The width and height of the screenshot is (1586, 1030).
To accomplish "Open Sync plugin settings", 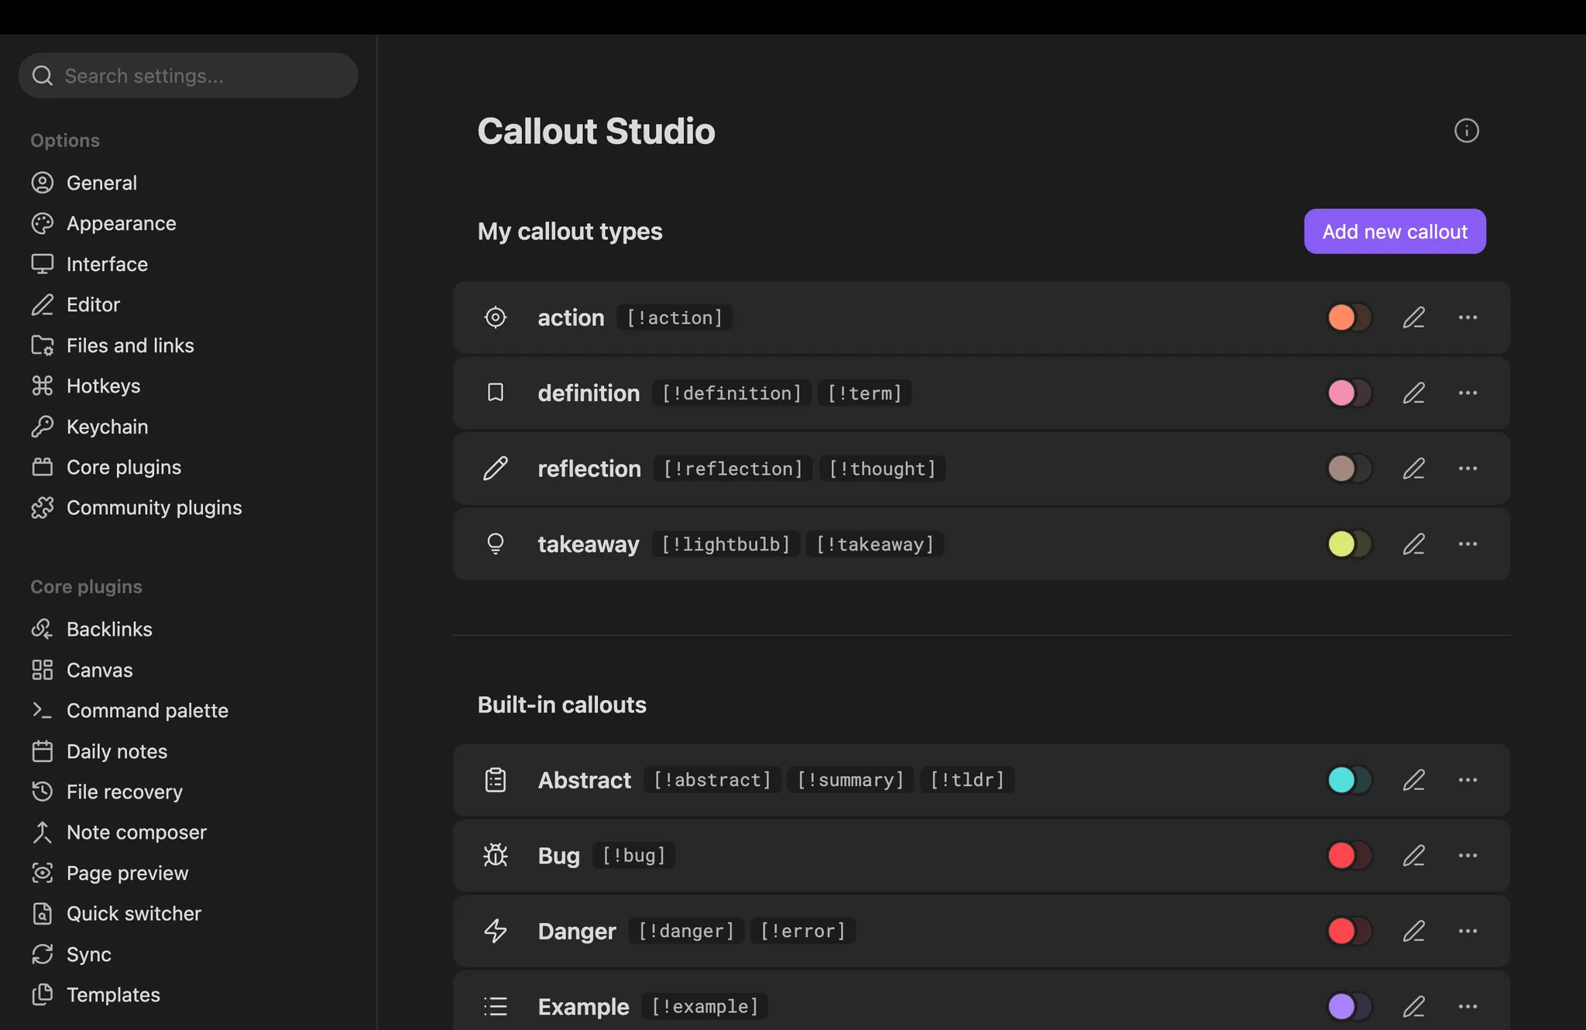I will (x=88, y=954).
